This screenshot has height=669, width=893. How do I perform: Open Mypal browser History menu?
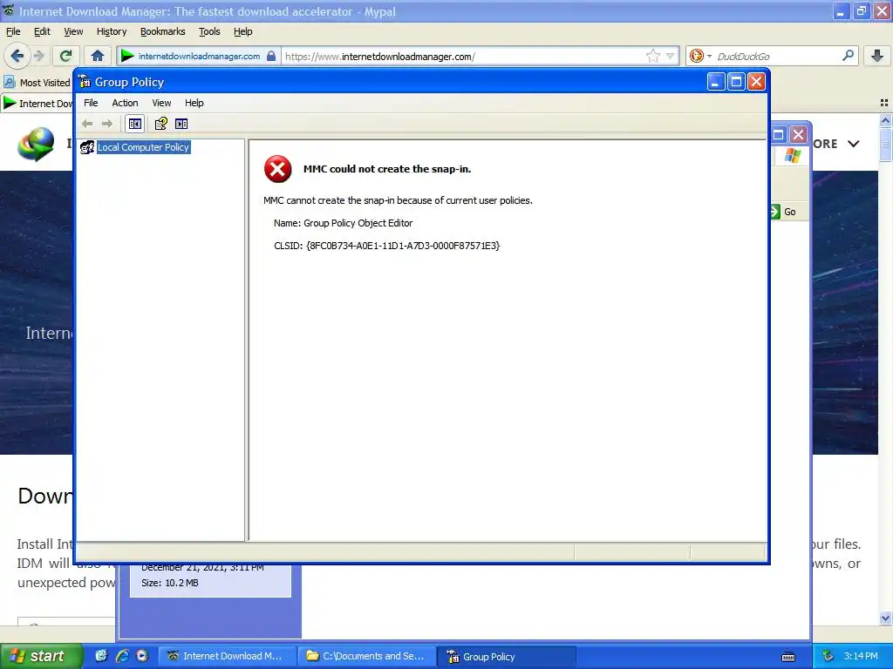pos(112,32)
